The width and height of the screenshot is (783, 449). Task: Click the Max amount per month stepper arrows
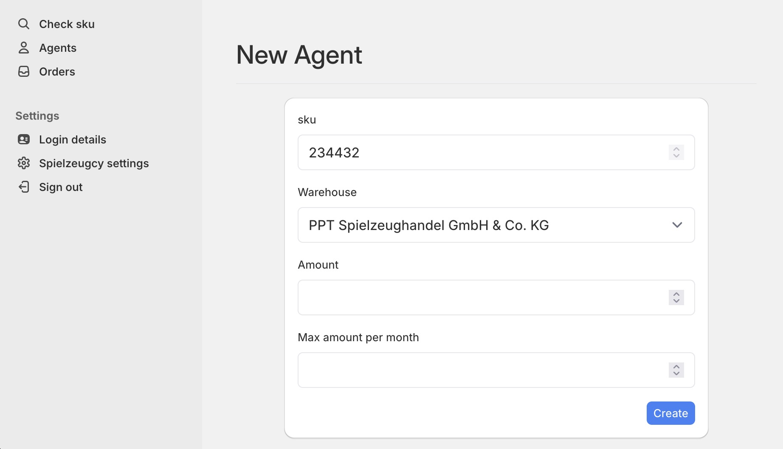(x=676, y=370)
